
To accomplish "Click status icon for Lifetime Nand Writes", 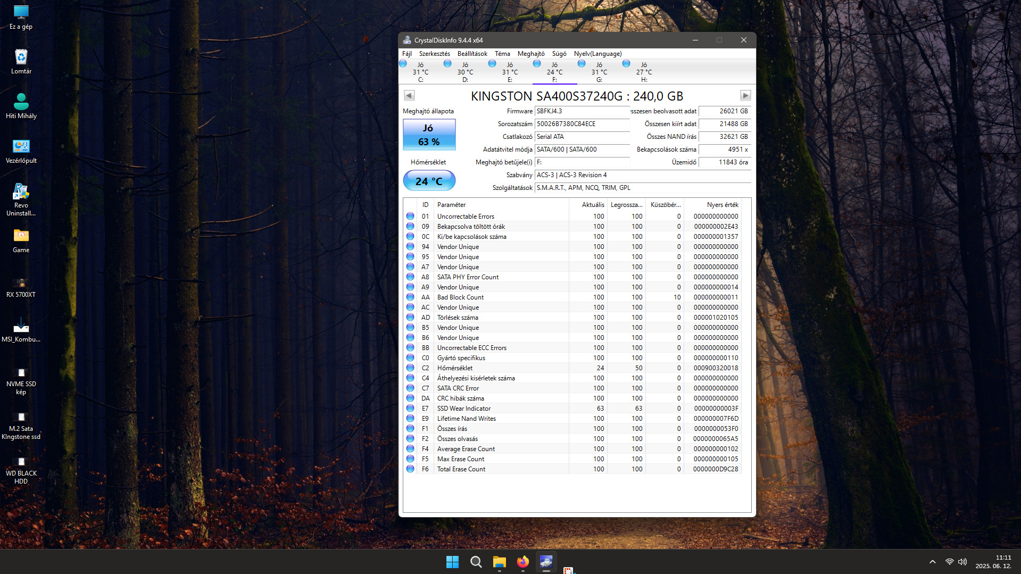I will [410, 419].
